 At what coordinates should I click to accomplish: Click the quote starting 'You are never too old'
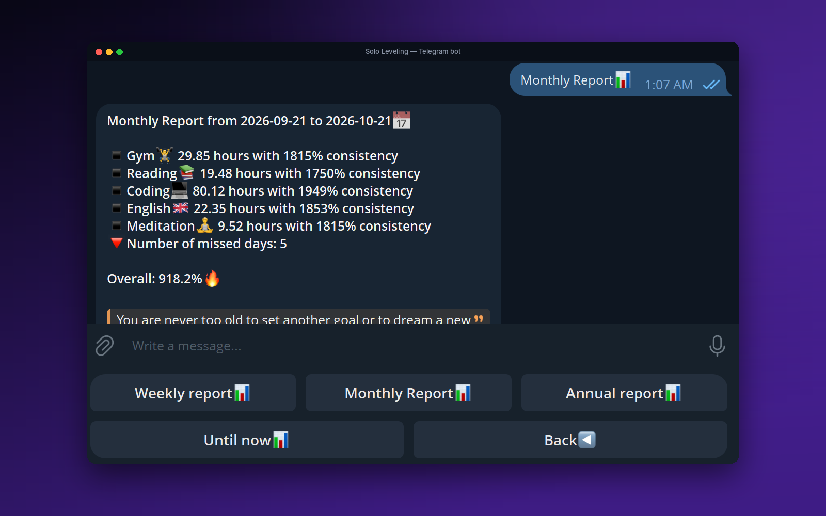(x=298, y=317)
